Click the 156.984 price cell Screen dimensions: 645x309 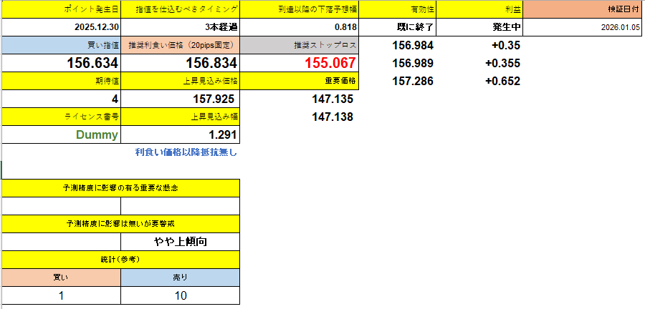(x=397, y=45)
